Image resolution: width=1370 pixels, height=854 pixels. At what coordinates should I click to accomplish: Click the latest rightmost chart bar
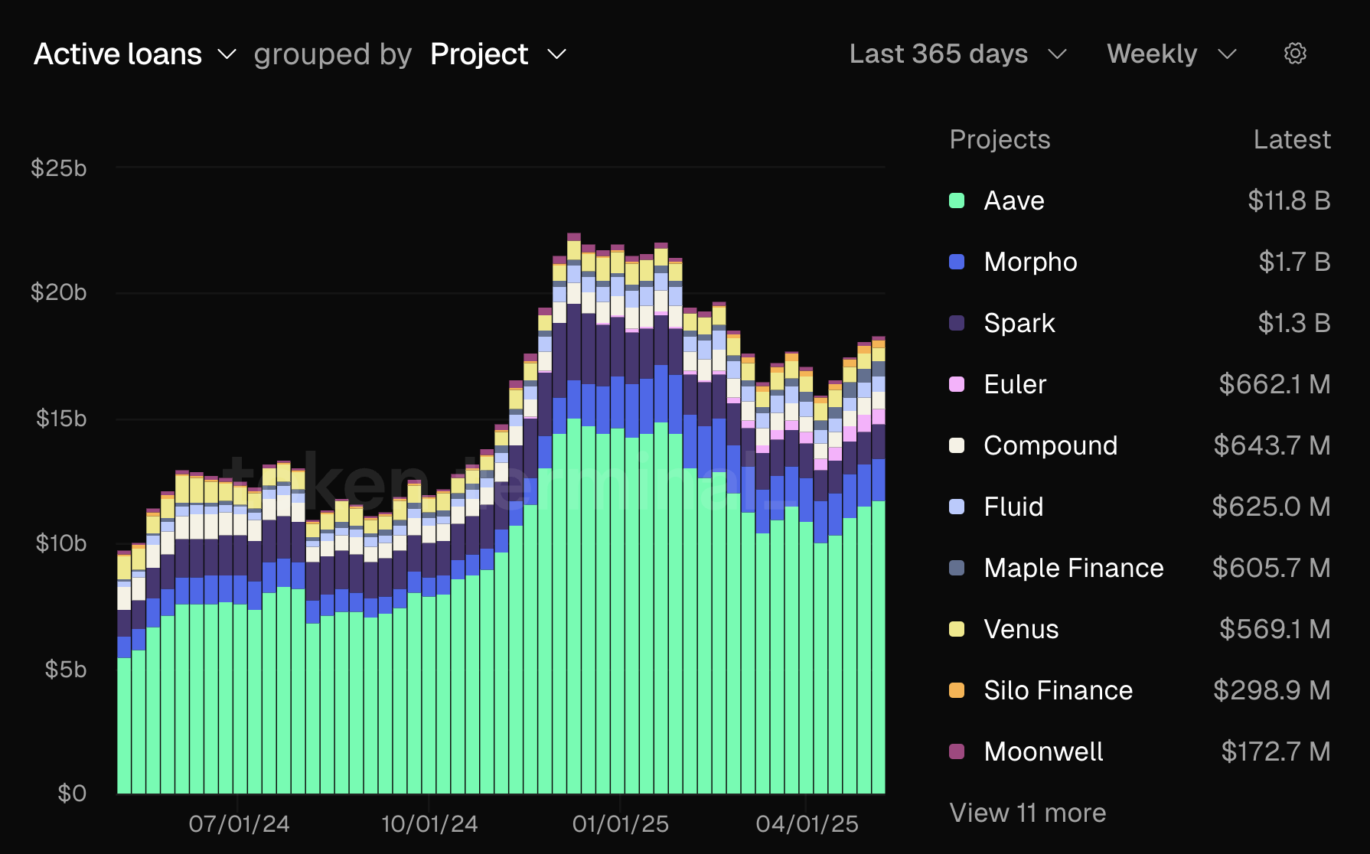pyautogui.click(x=879, y=565)
